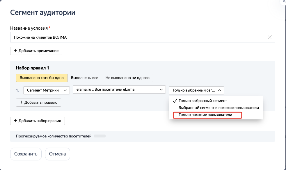Click the down chevron on Сегмент Метрики
Screen dimensions: 286x170
pos(65,90)
